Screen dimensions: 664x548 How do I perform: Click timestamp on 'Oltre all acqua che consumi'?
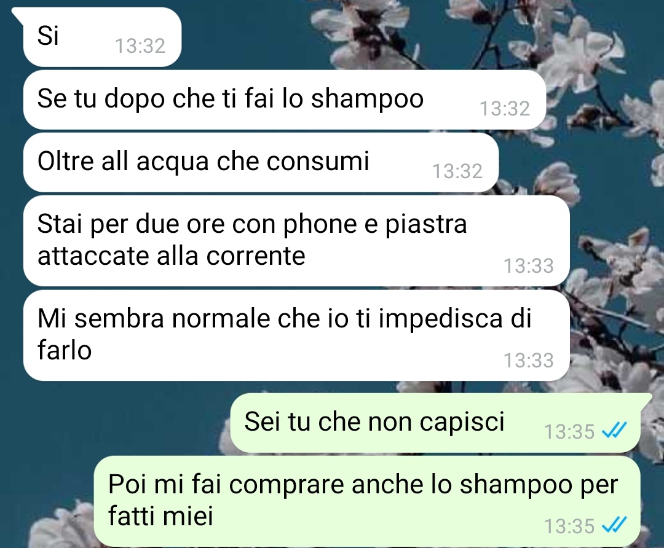pos(457,171)
